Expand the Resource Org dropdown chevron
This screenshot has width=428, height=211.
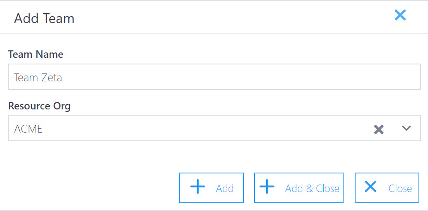[x=406, y=128]
